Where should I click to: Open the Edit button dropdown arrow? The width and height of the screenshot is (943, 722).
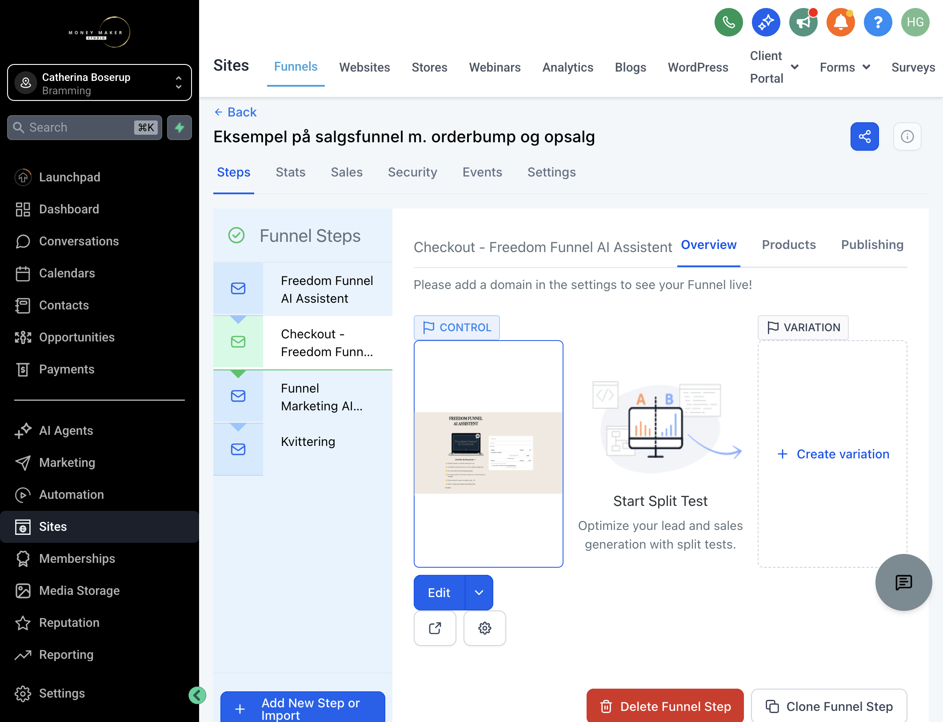coord(479,593)
